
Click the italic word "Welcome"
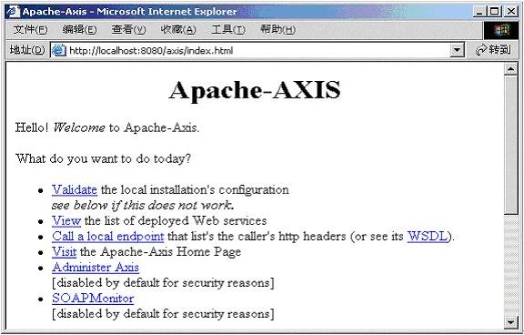[x=79, y=127]
